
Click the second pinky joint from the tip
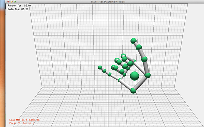(x=104, y=71)
